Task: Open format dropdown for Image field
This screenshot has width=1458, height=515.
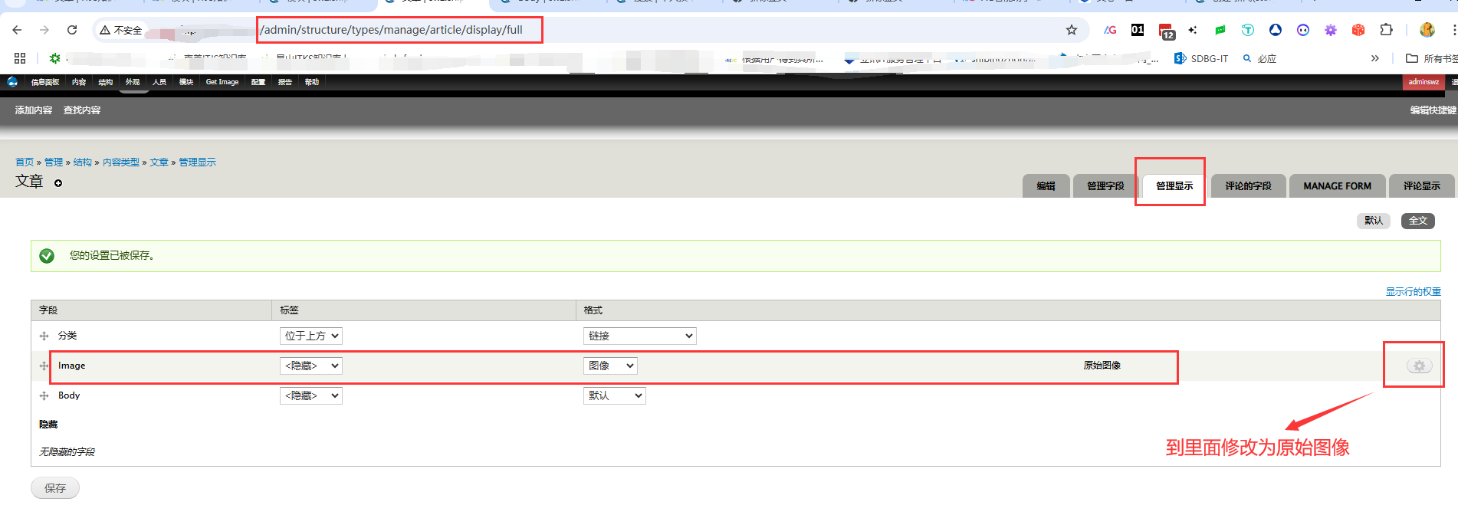Action: pyautogui.click(x=609, y=366)
